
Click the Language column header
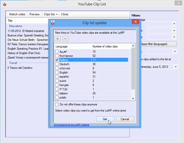[73, 47]
